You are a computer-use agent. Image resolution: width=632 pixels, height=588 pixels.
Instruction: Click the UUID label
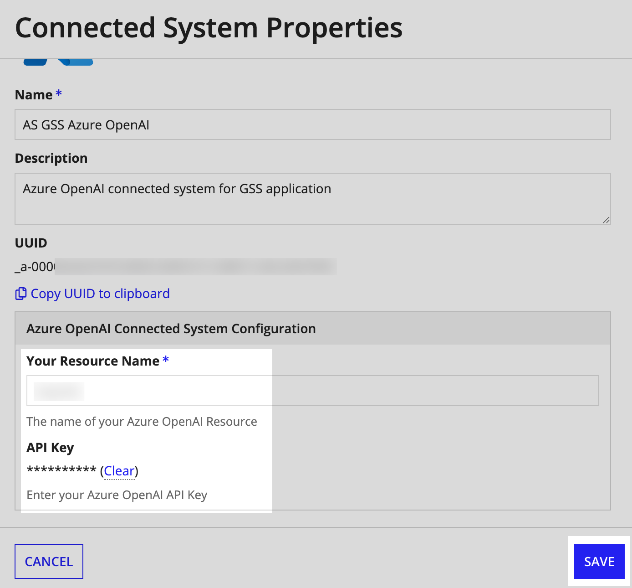click(31, 243)
